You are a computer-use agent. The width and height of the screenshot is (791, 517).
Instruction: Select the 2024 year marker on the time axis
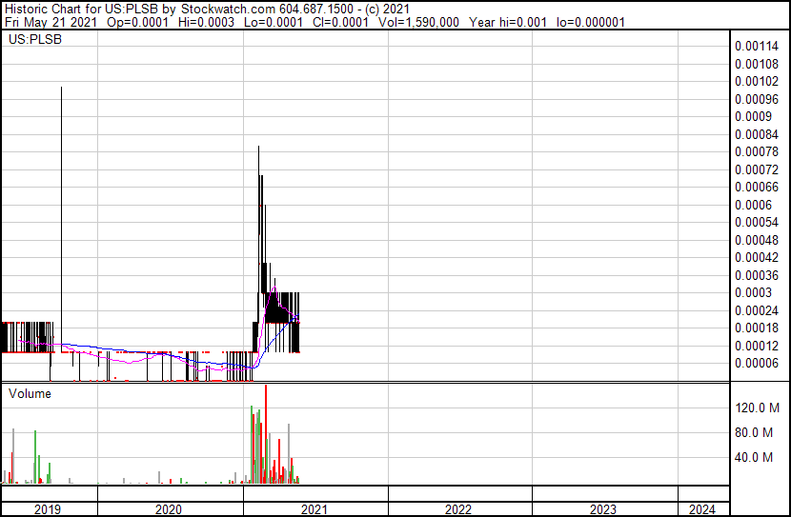click(x=702, y=509)
